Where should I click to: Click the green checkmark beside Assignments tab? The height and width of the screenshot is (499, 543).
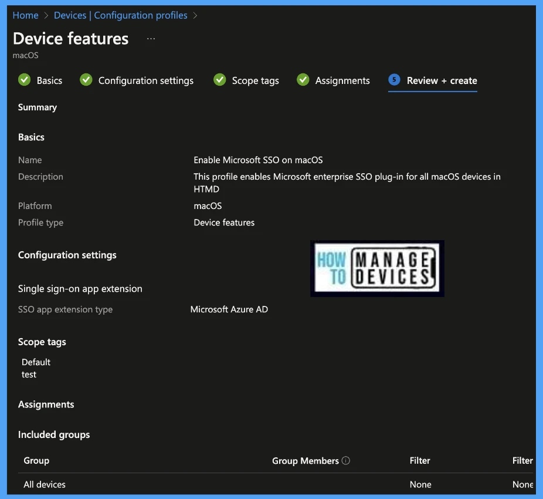303,80
